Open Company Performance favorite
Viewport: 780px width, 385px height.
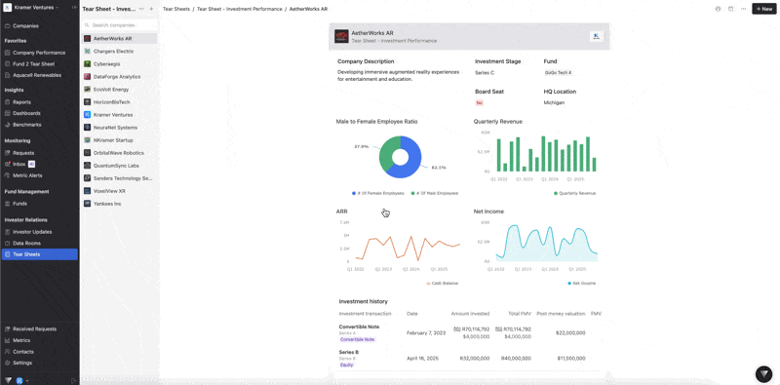39,53
